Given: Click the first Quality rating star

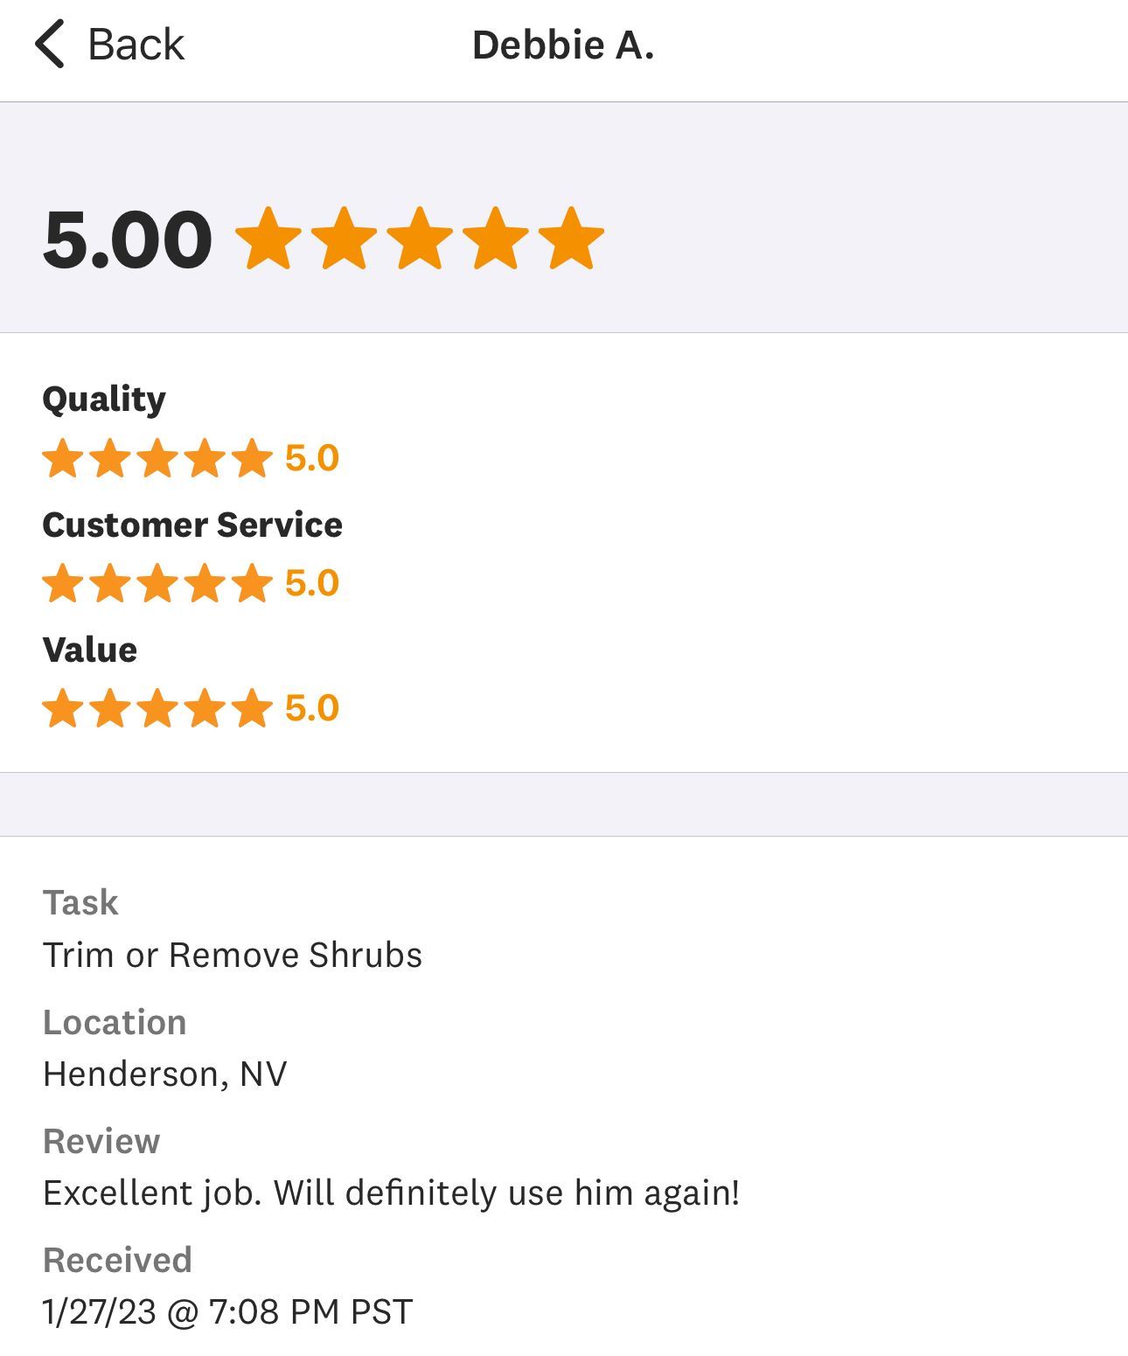Looking at the screenshot, I should (x=63, y=458).
